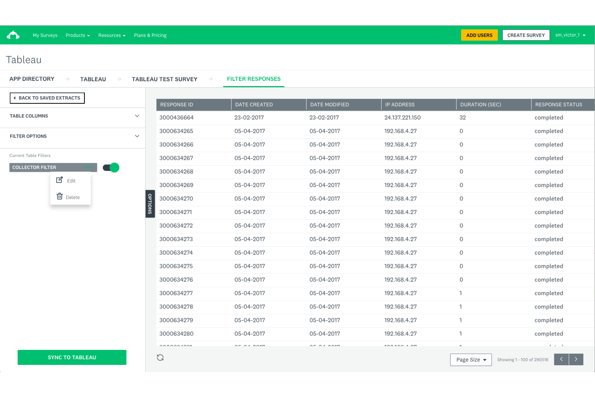595x397 pixels.
Task: Open the Page Size dropdown
Action: coord(470,359)
